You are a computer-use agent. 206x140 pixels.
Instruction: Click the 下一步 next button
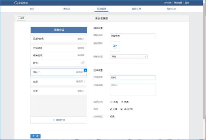(36, 136)
